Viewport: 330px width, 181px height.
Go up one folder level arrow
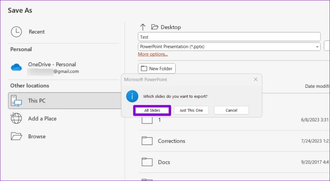click(x=143, y=27)
